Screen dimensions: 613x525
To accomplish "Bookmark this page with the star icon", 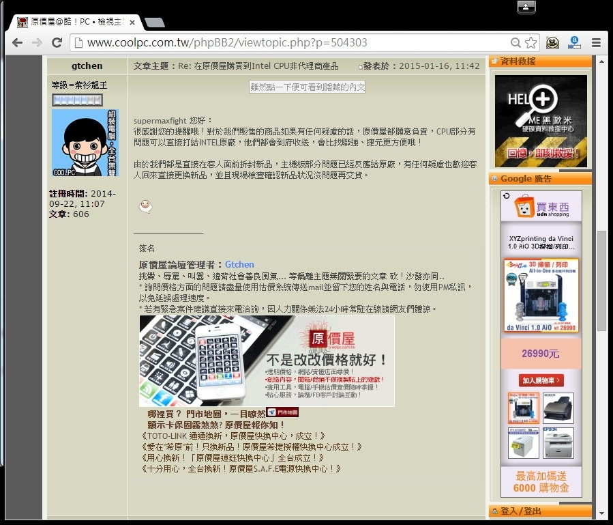I will [530, 43].
